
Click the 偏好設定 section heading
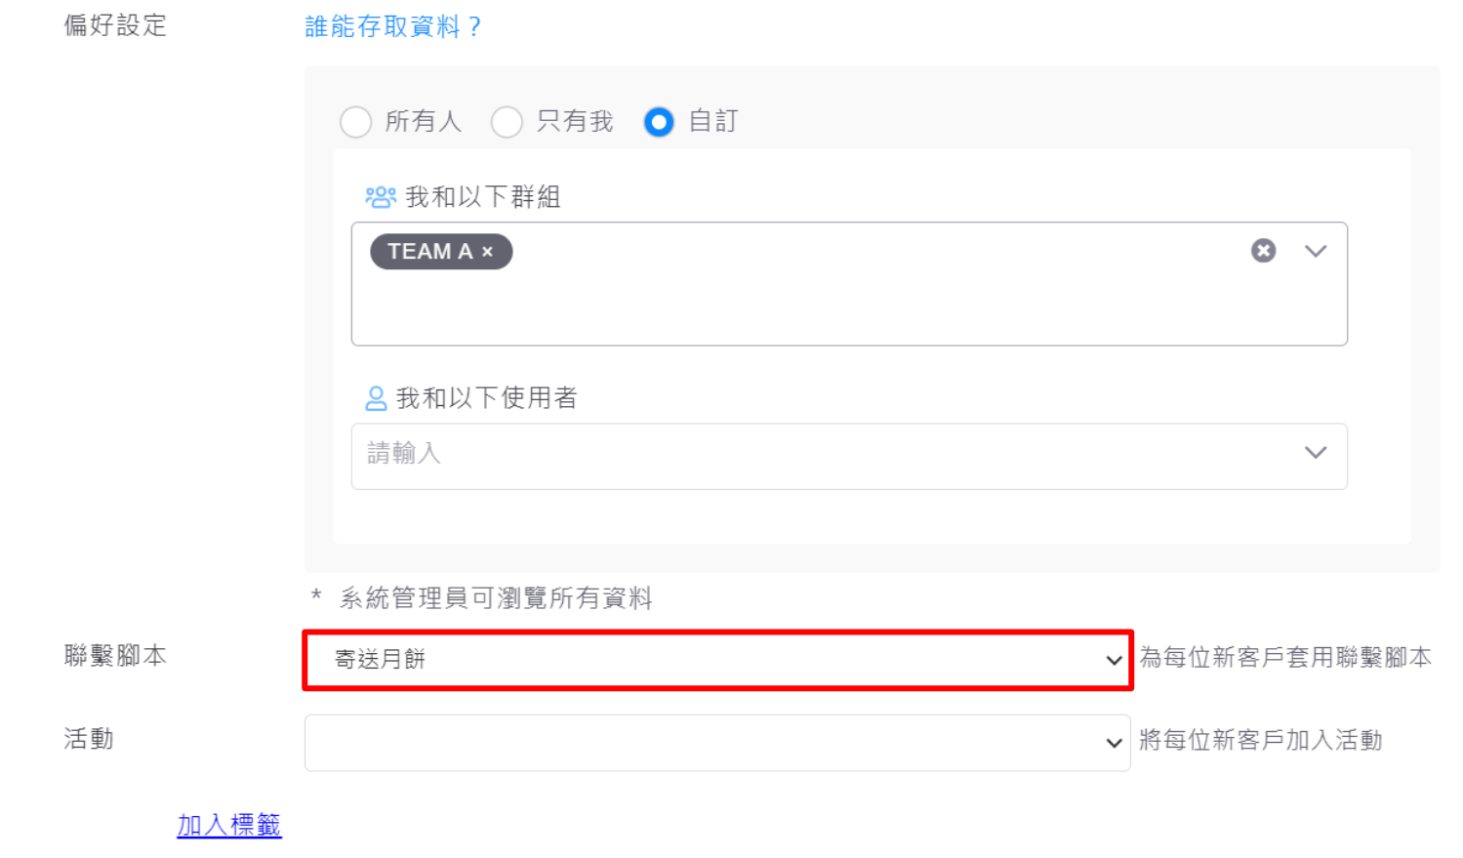[115, 25]
